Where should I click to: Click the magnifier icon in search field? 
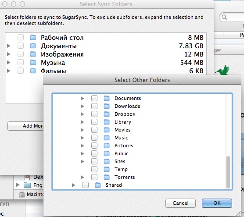[224, 17]
